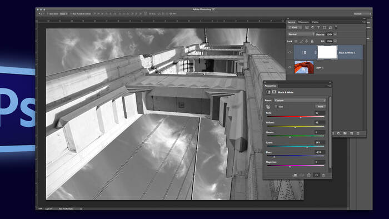Create new adjustment layer from Layers panel bottom
389x219 pixels.
pyautogui.click(x=338, y=133)
